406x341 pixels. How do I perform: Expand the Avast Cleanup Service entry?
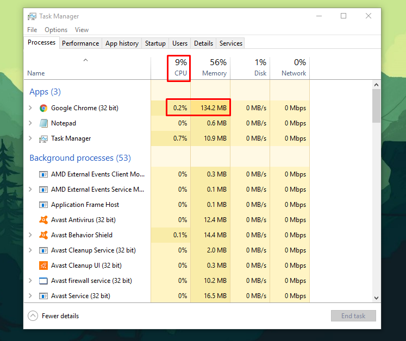[30, 250]
